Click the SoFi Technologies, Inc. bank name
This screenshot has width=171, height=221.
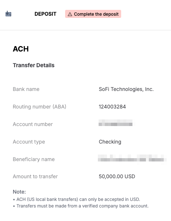click(126, 89)
